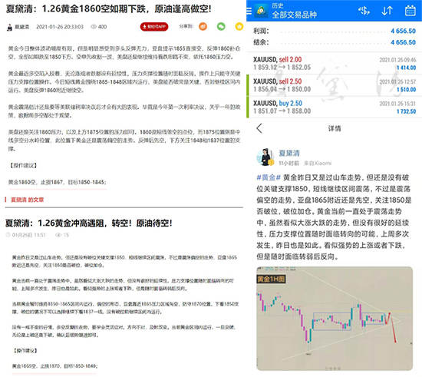The width and height of the screenshot is (422, 377).
Task: Tap the sort arrows icon
Action: point(387,11)
